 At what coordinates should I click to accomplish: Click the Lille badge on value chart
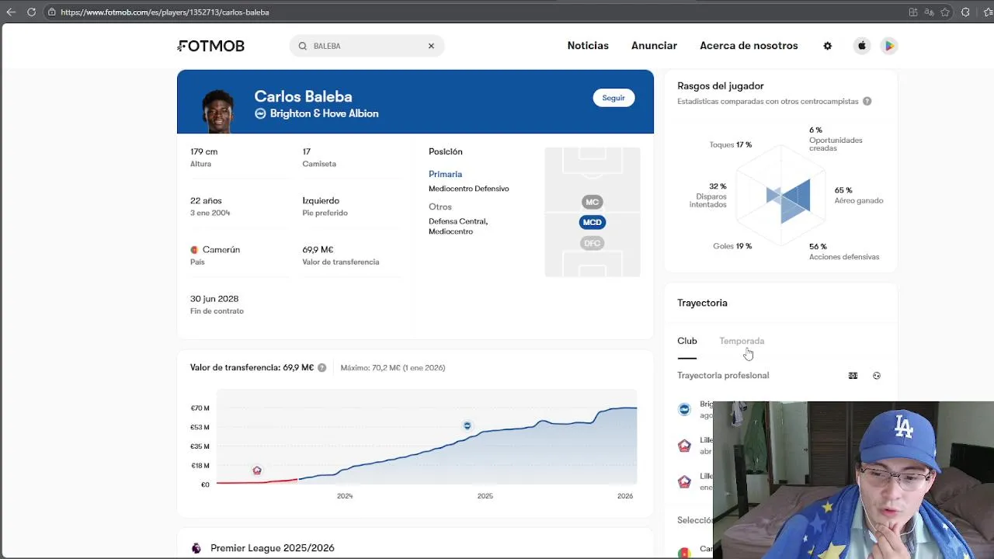257,470
